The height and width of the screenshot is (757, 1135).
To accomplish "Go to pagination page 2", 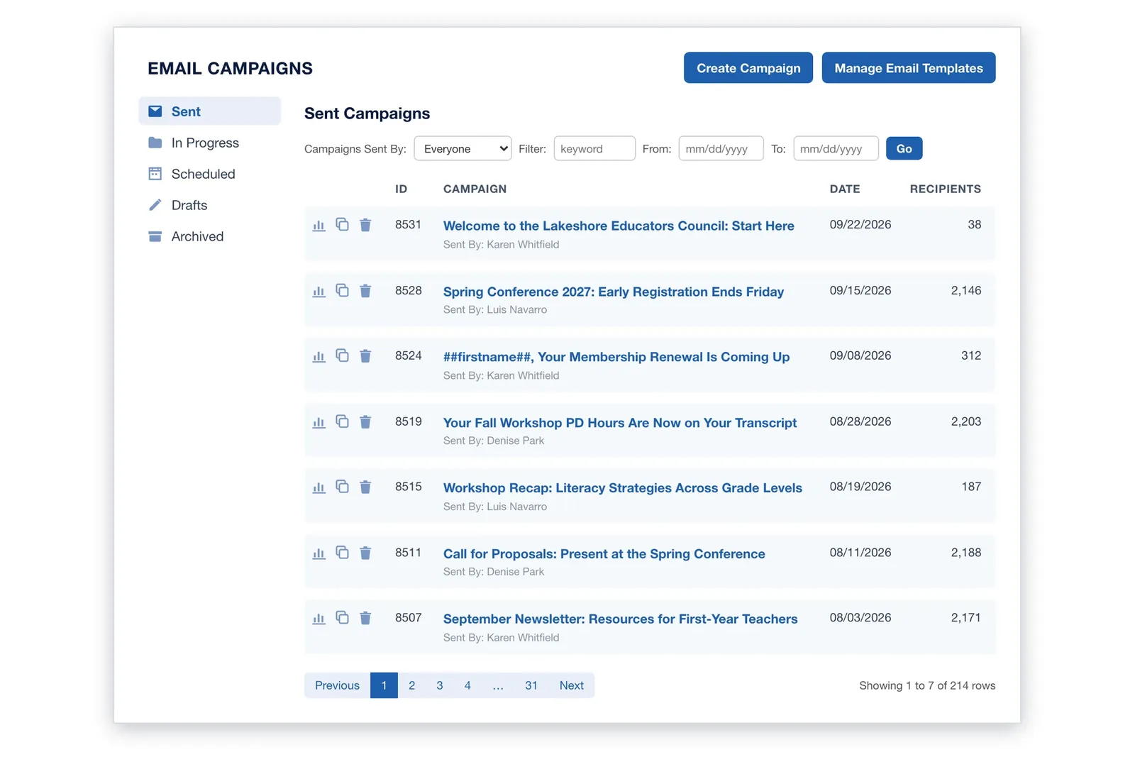I will [411, 685].
